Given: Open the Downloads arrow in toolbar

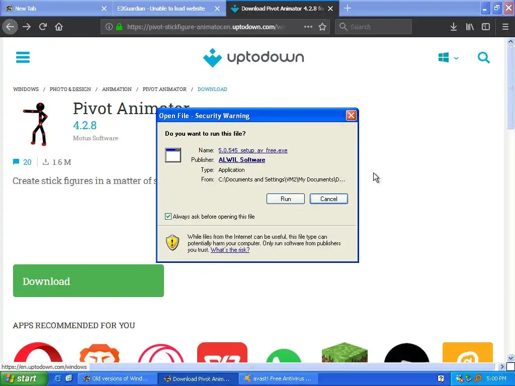Looking at the screenshot, I should (454, 27).
